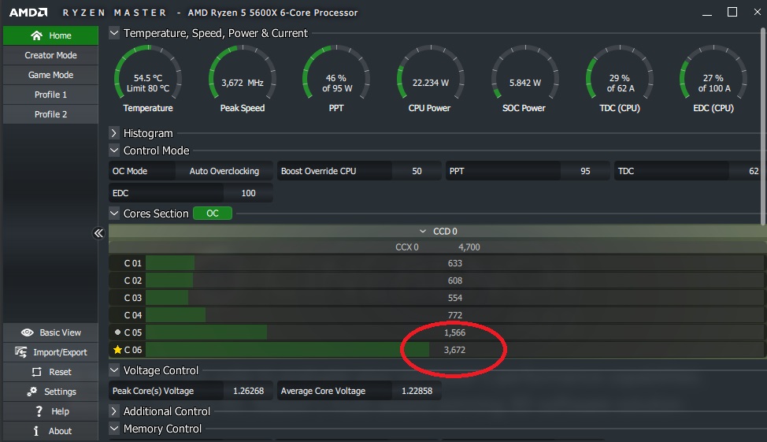Click the Home house icon
Screen dimensions: 767x442
[37, 35]
